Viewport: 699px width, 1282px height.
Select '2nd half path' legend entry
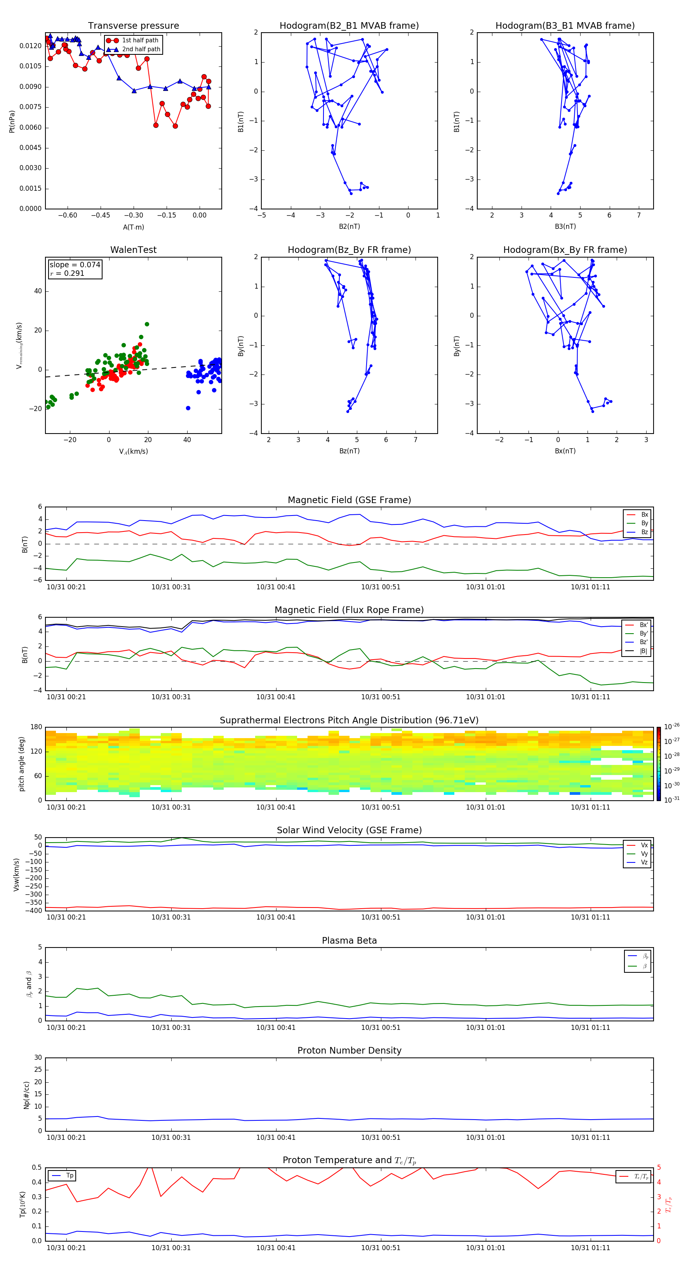133,49
